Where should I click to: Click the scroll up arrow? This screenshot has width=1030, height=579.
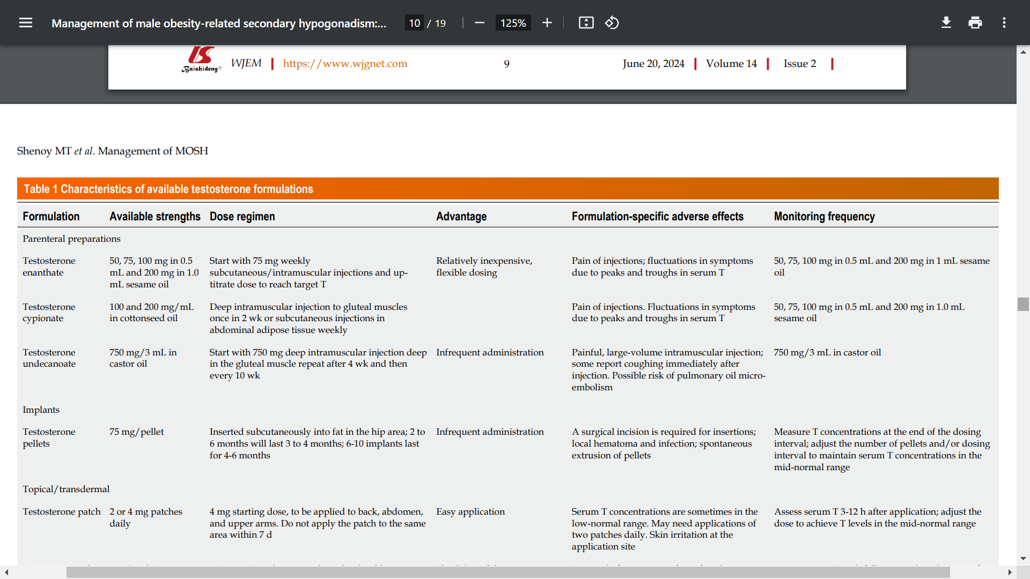pos(1023,52)
